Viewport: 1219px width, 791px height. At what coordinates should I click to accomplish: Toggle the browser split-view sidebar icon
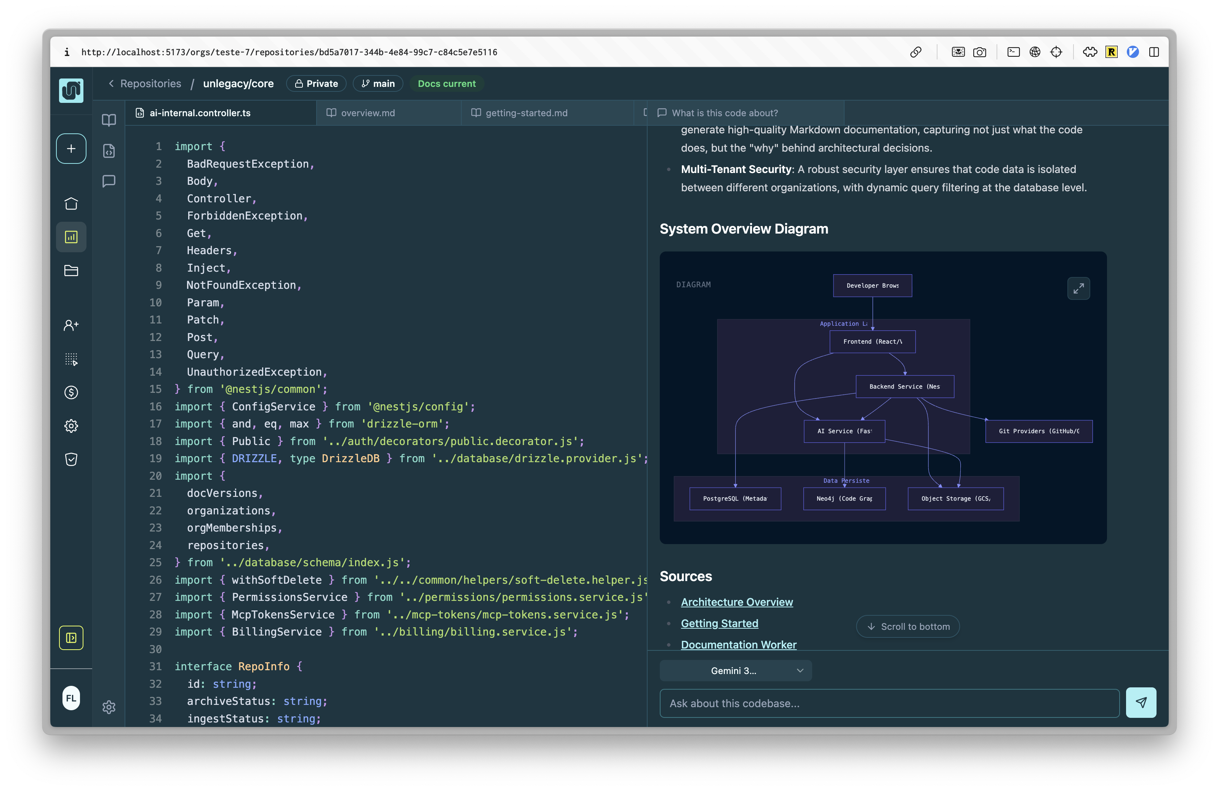tap(1154, 52)
